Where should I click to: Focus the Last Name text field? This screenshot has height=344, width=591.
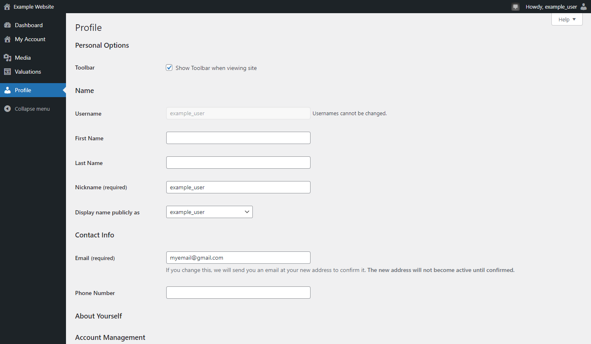238,163
